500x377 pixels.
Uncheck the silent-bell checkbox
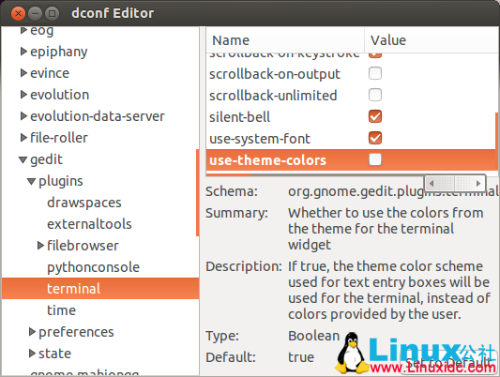pos(375,116)
